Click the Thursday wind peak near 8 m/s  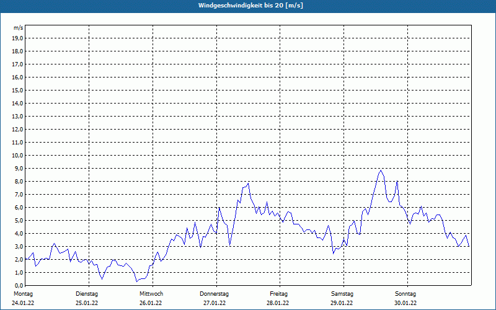click(249, 184)
